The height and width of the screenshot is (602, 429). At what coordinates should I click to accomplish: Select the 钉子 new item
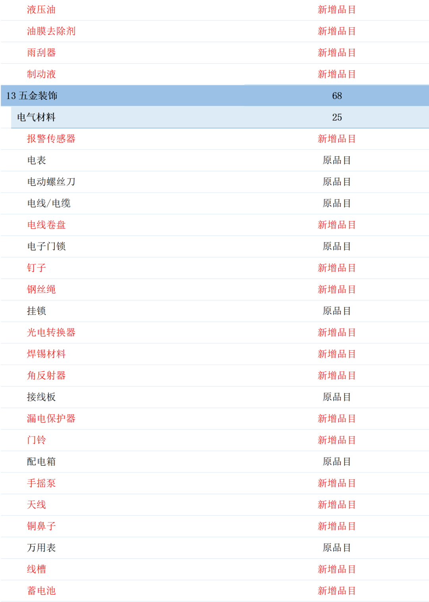coord(36,268)
